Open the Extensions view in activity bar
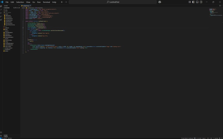The image size is (223, 139). pos(1,20)
